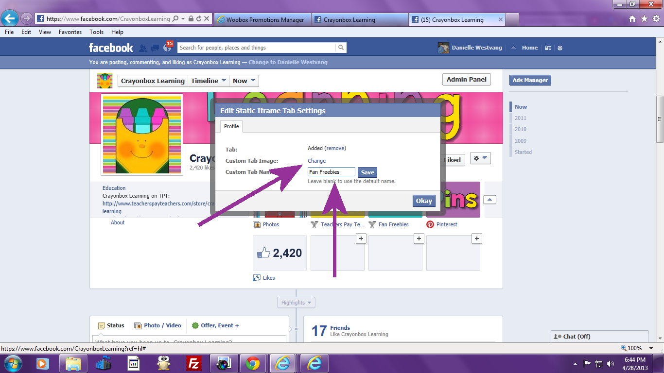Click the Crayonbox Learning profile picture
The height and width of the screenshot is (373, 664).
pos(142,135)
